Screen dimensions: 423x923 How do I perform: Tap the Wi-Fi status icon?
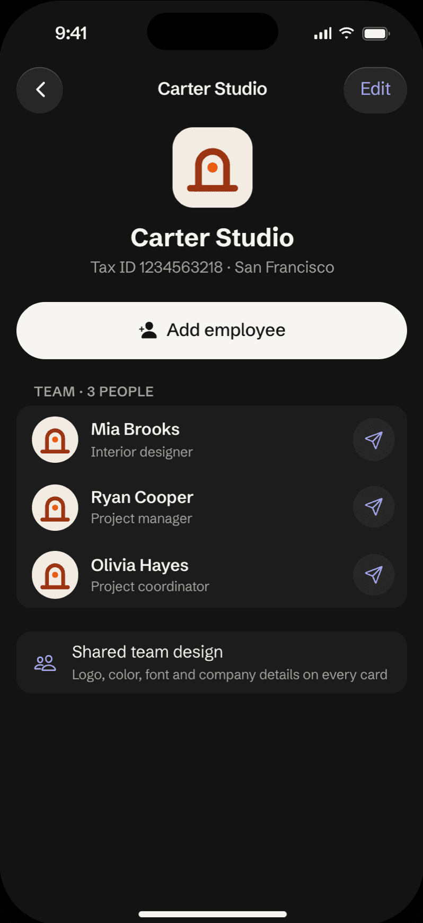346,33
